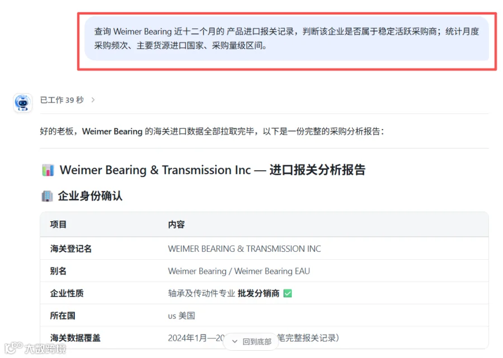Select the US 美国 cell value
503x358 pixels.
(x=182, y=316)
